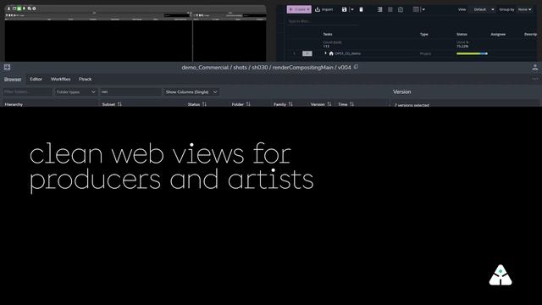Click the clipboard calendar icon in toolbar
This screenshot has width=542, height=305.
(x=401, y=9)
